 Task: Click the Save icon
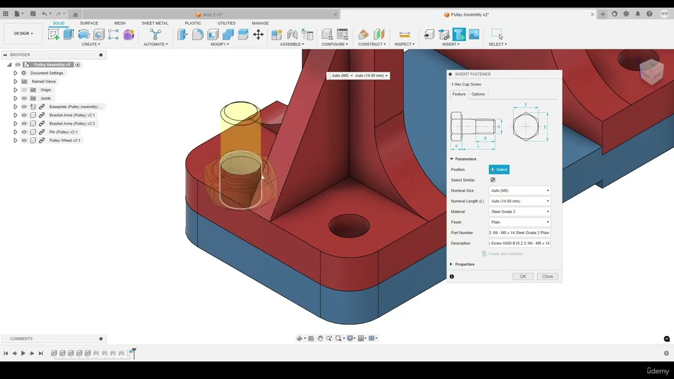(x=33, y=14)
